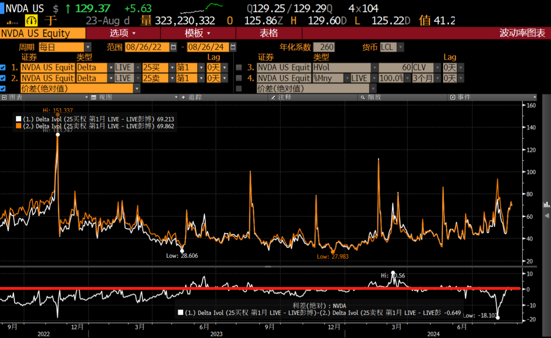The height and width of the screenshot is (338, 551).
Task: Click the 年化系数 260 input field
Action: 324,47
